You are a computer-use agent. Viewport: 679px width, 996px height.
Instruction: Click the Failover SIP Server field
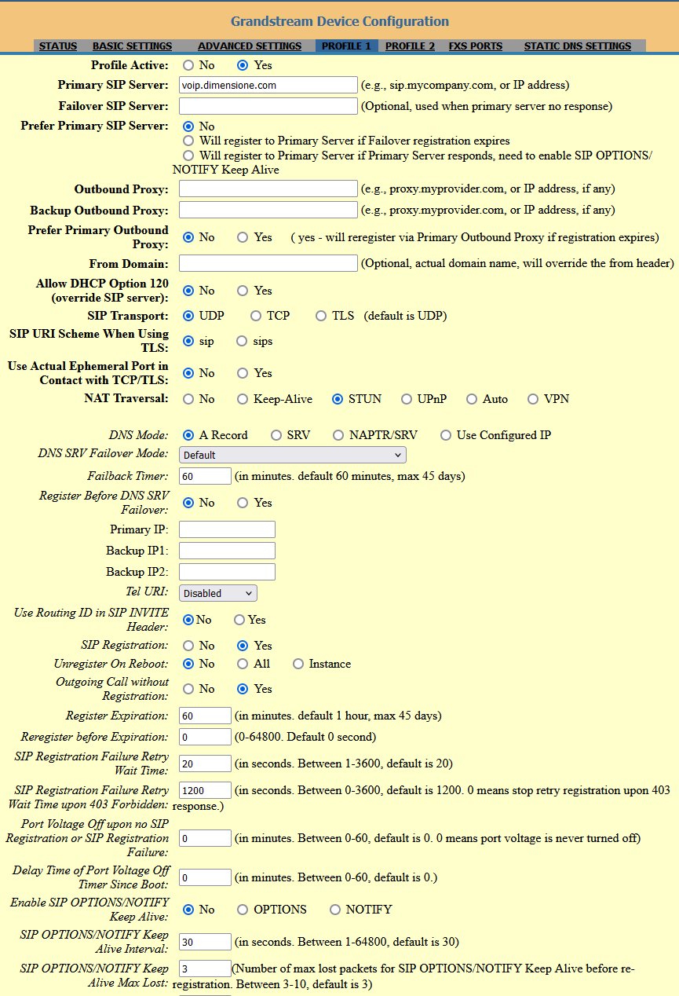tap(268, 106)
